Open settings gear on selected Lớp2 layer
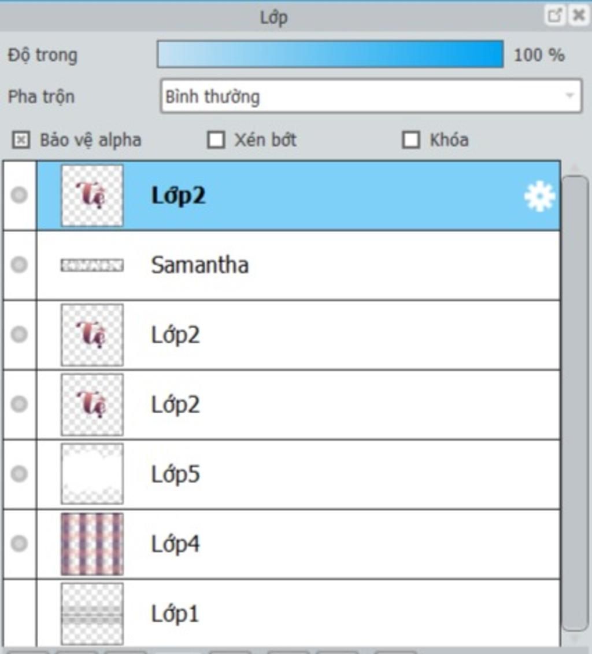The width and height of the screenshot is (592, 654). coord(539,196)
